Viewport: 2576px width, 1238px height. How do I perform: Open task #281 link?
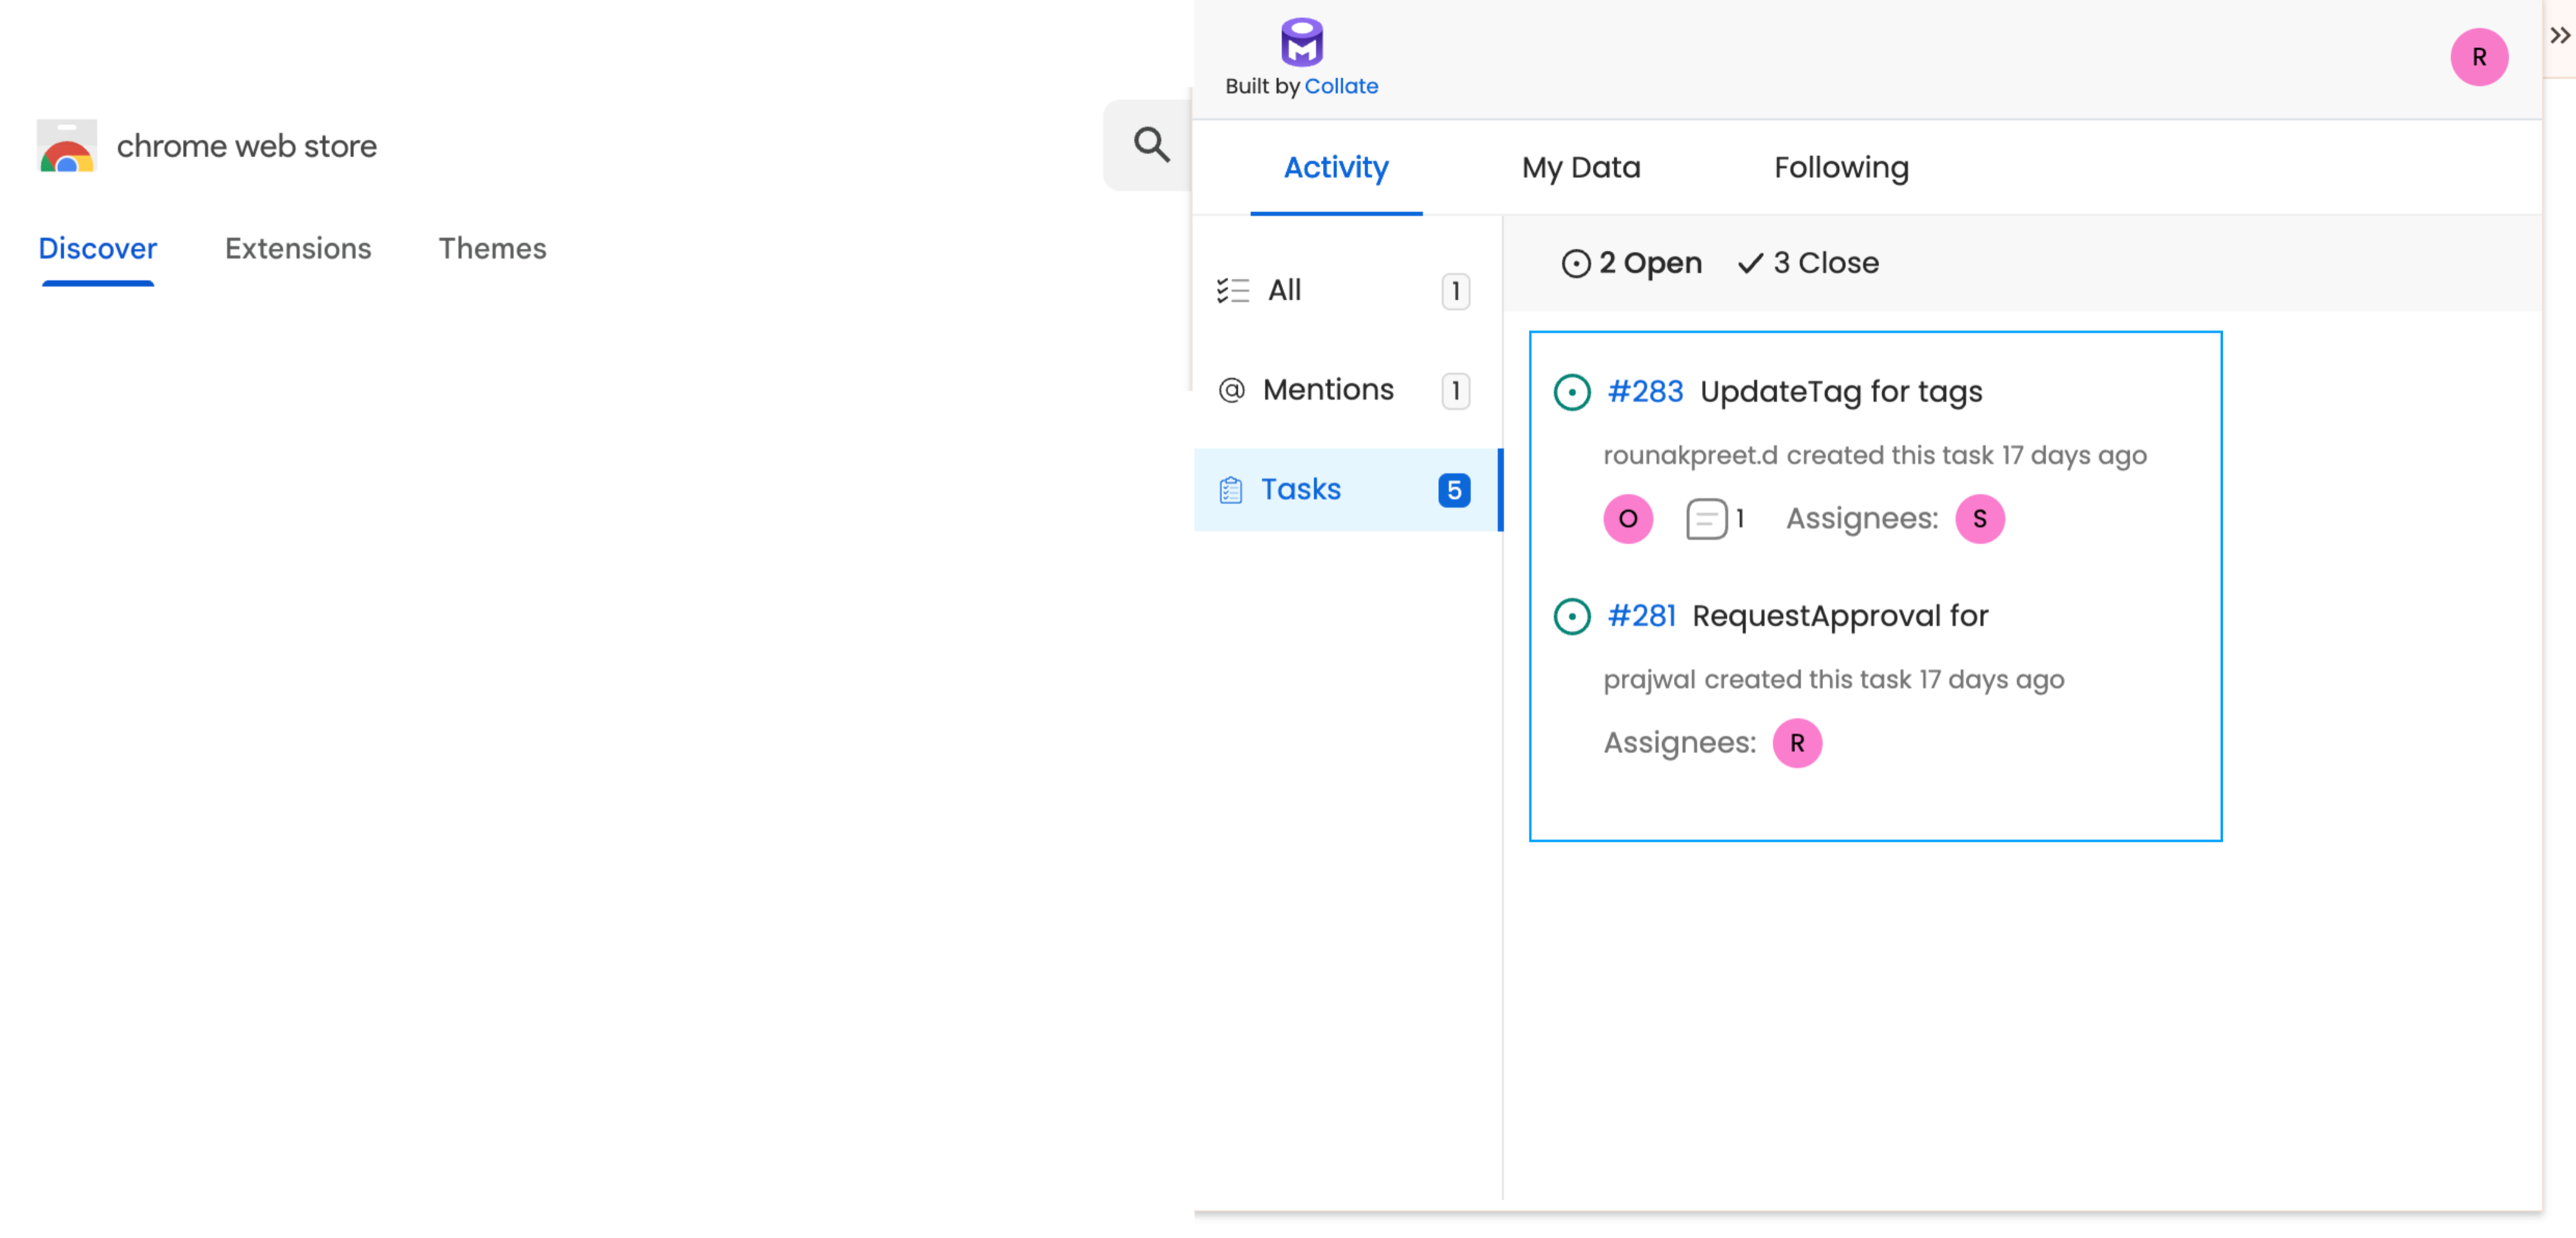1641,616
